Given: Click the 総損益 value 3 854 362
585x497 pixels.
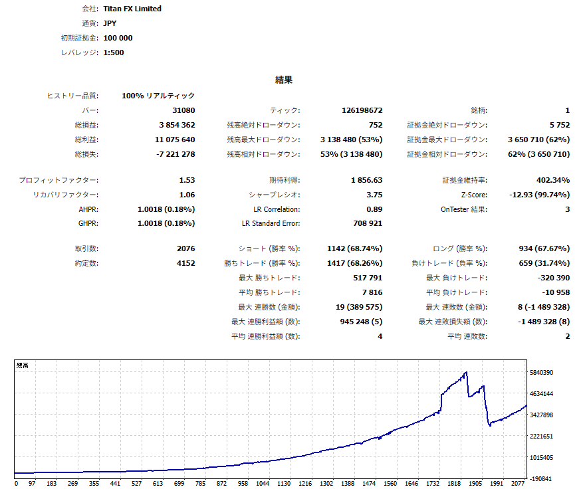Looking at the screenshot, I should pos(177,125).
